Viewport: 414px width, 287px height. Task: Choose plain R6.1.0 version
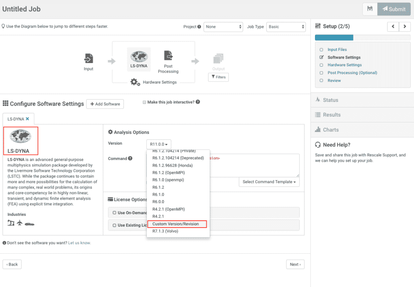[178, 194]
